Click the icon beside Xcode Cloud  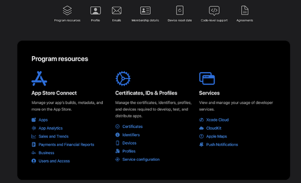click(x=201, y=120)
